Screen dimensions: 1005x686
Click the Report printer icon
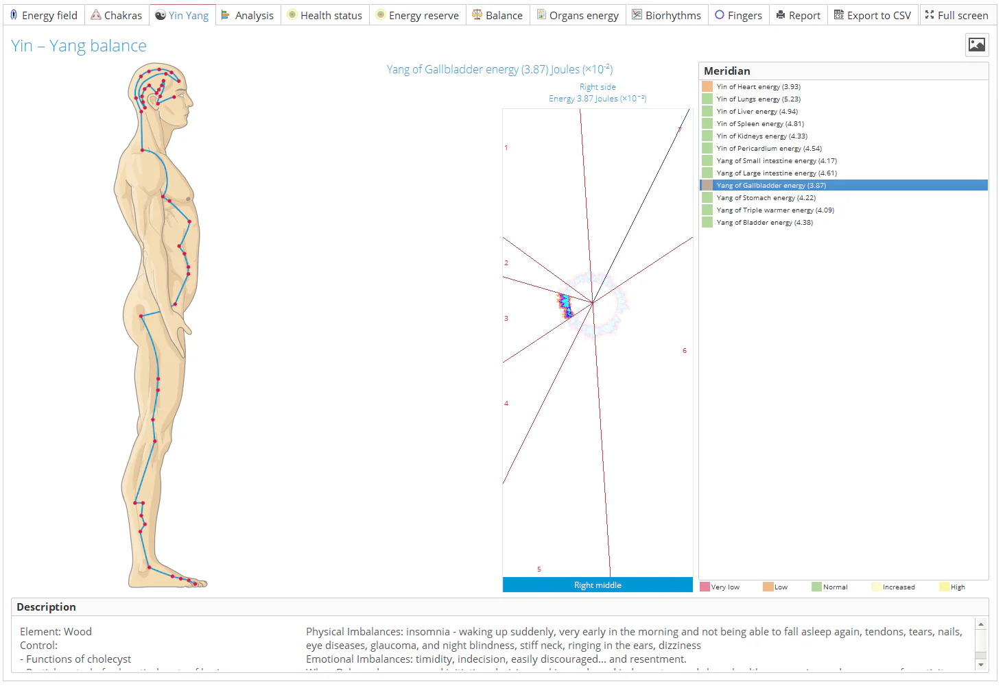point(782,14)
